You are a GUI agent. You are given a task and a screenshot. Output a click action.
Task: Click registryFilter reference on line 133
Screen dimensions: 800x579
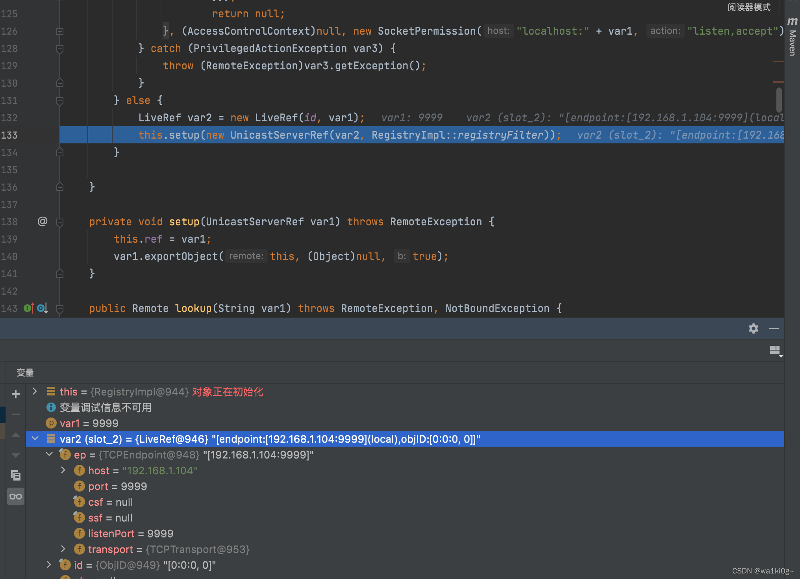point(500,135)
